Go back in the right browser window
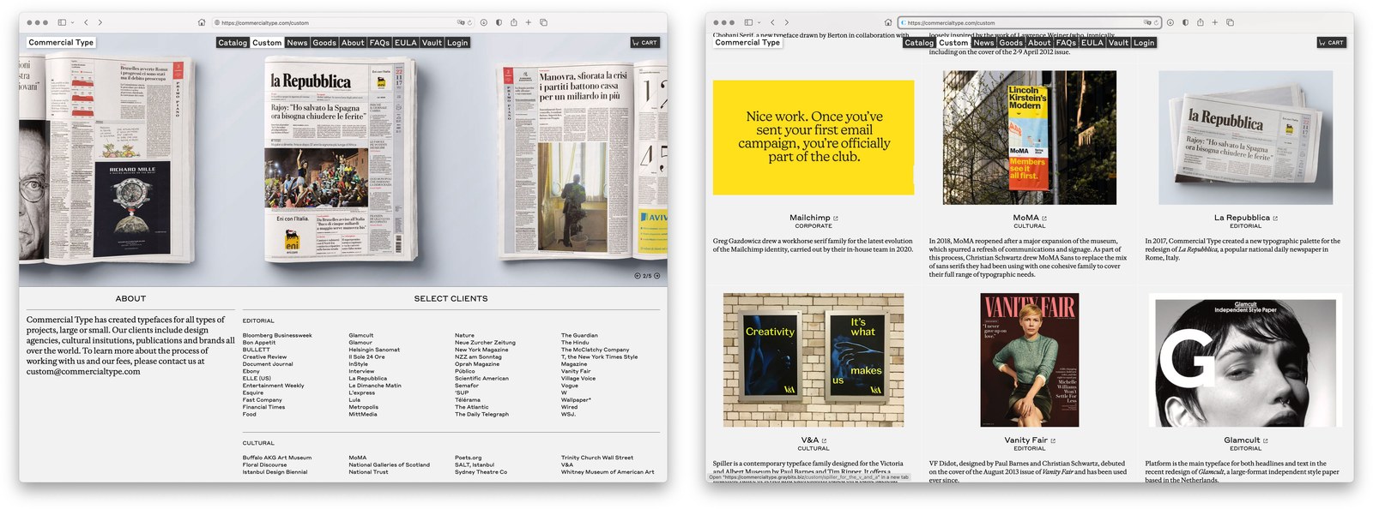The height and width of the screenshot is (509, 1373). click(x=772, y=22)
